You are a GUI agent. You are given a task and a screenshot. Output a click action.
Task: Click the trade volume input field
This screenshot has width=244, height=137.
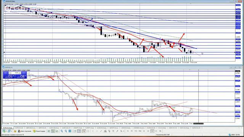tap(15, 73)
